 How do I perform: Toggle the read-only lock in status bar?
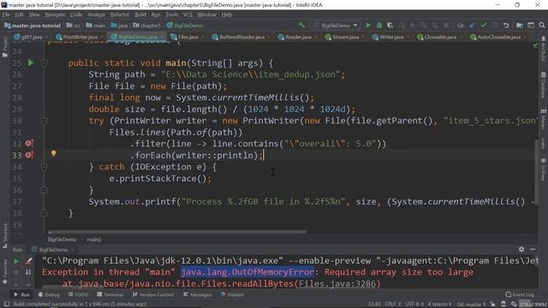pyautogui.click(x=492, y=305)
